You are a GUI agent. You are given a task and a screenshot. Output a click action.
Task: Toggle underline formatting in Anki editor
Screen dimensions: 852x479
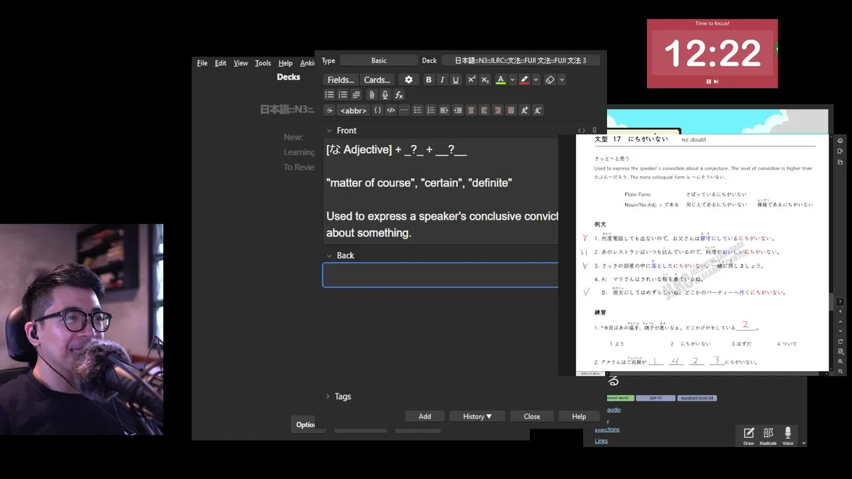[455, 80]
